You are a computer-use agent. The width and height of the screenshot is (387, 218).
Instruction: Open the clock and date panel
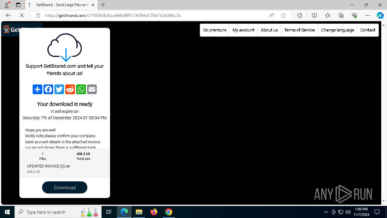[x=361, y=212]
